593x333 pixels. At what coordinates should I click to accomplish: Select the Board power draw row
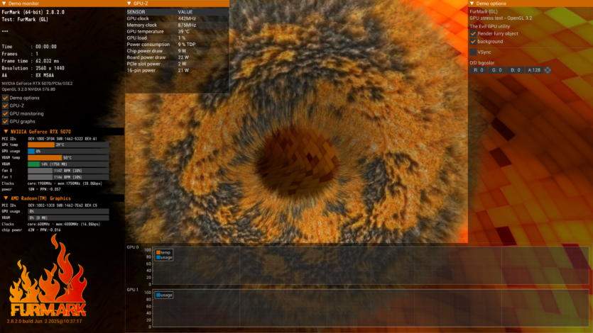(x=177, y=57)
